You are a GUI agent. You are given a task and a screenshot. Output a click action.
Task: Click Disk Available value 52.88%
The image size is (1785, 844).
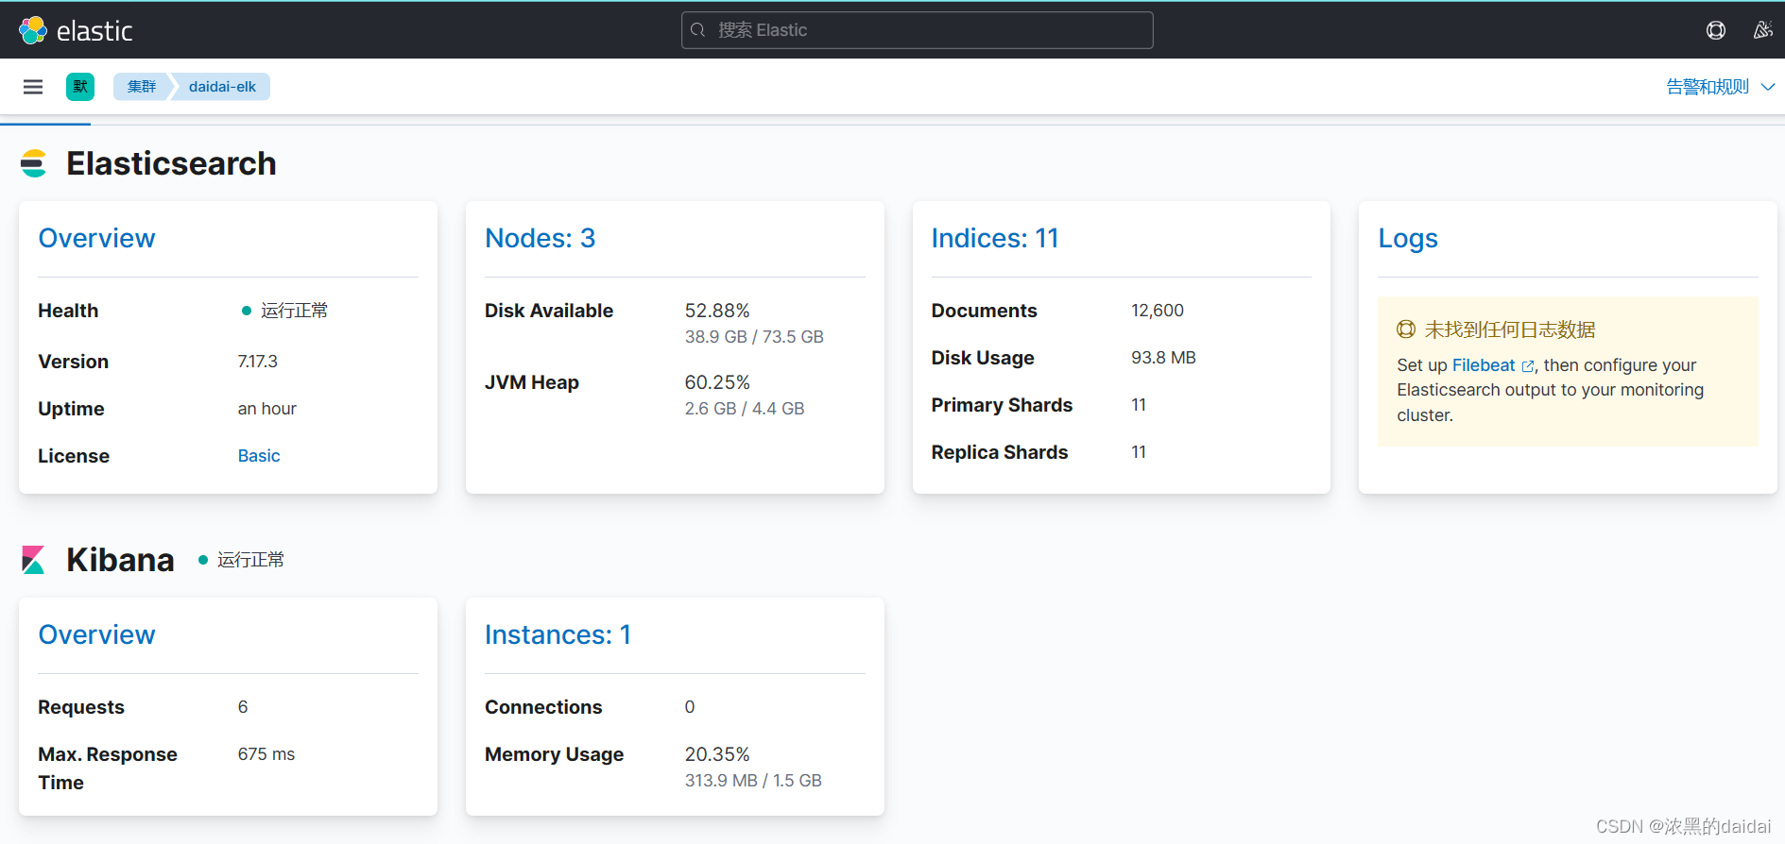(717, 311)
